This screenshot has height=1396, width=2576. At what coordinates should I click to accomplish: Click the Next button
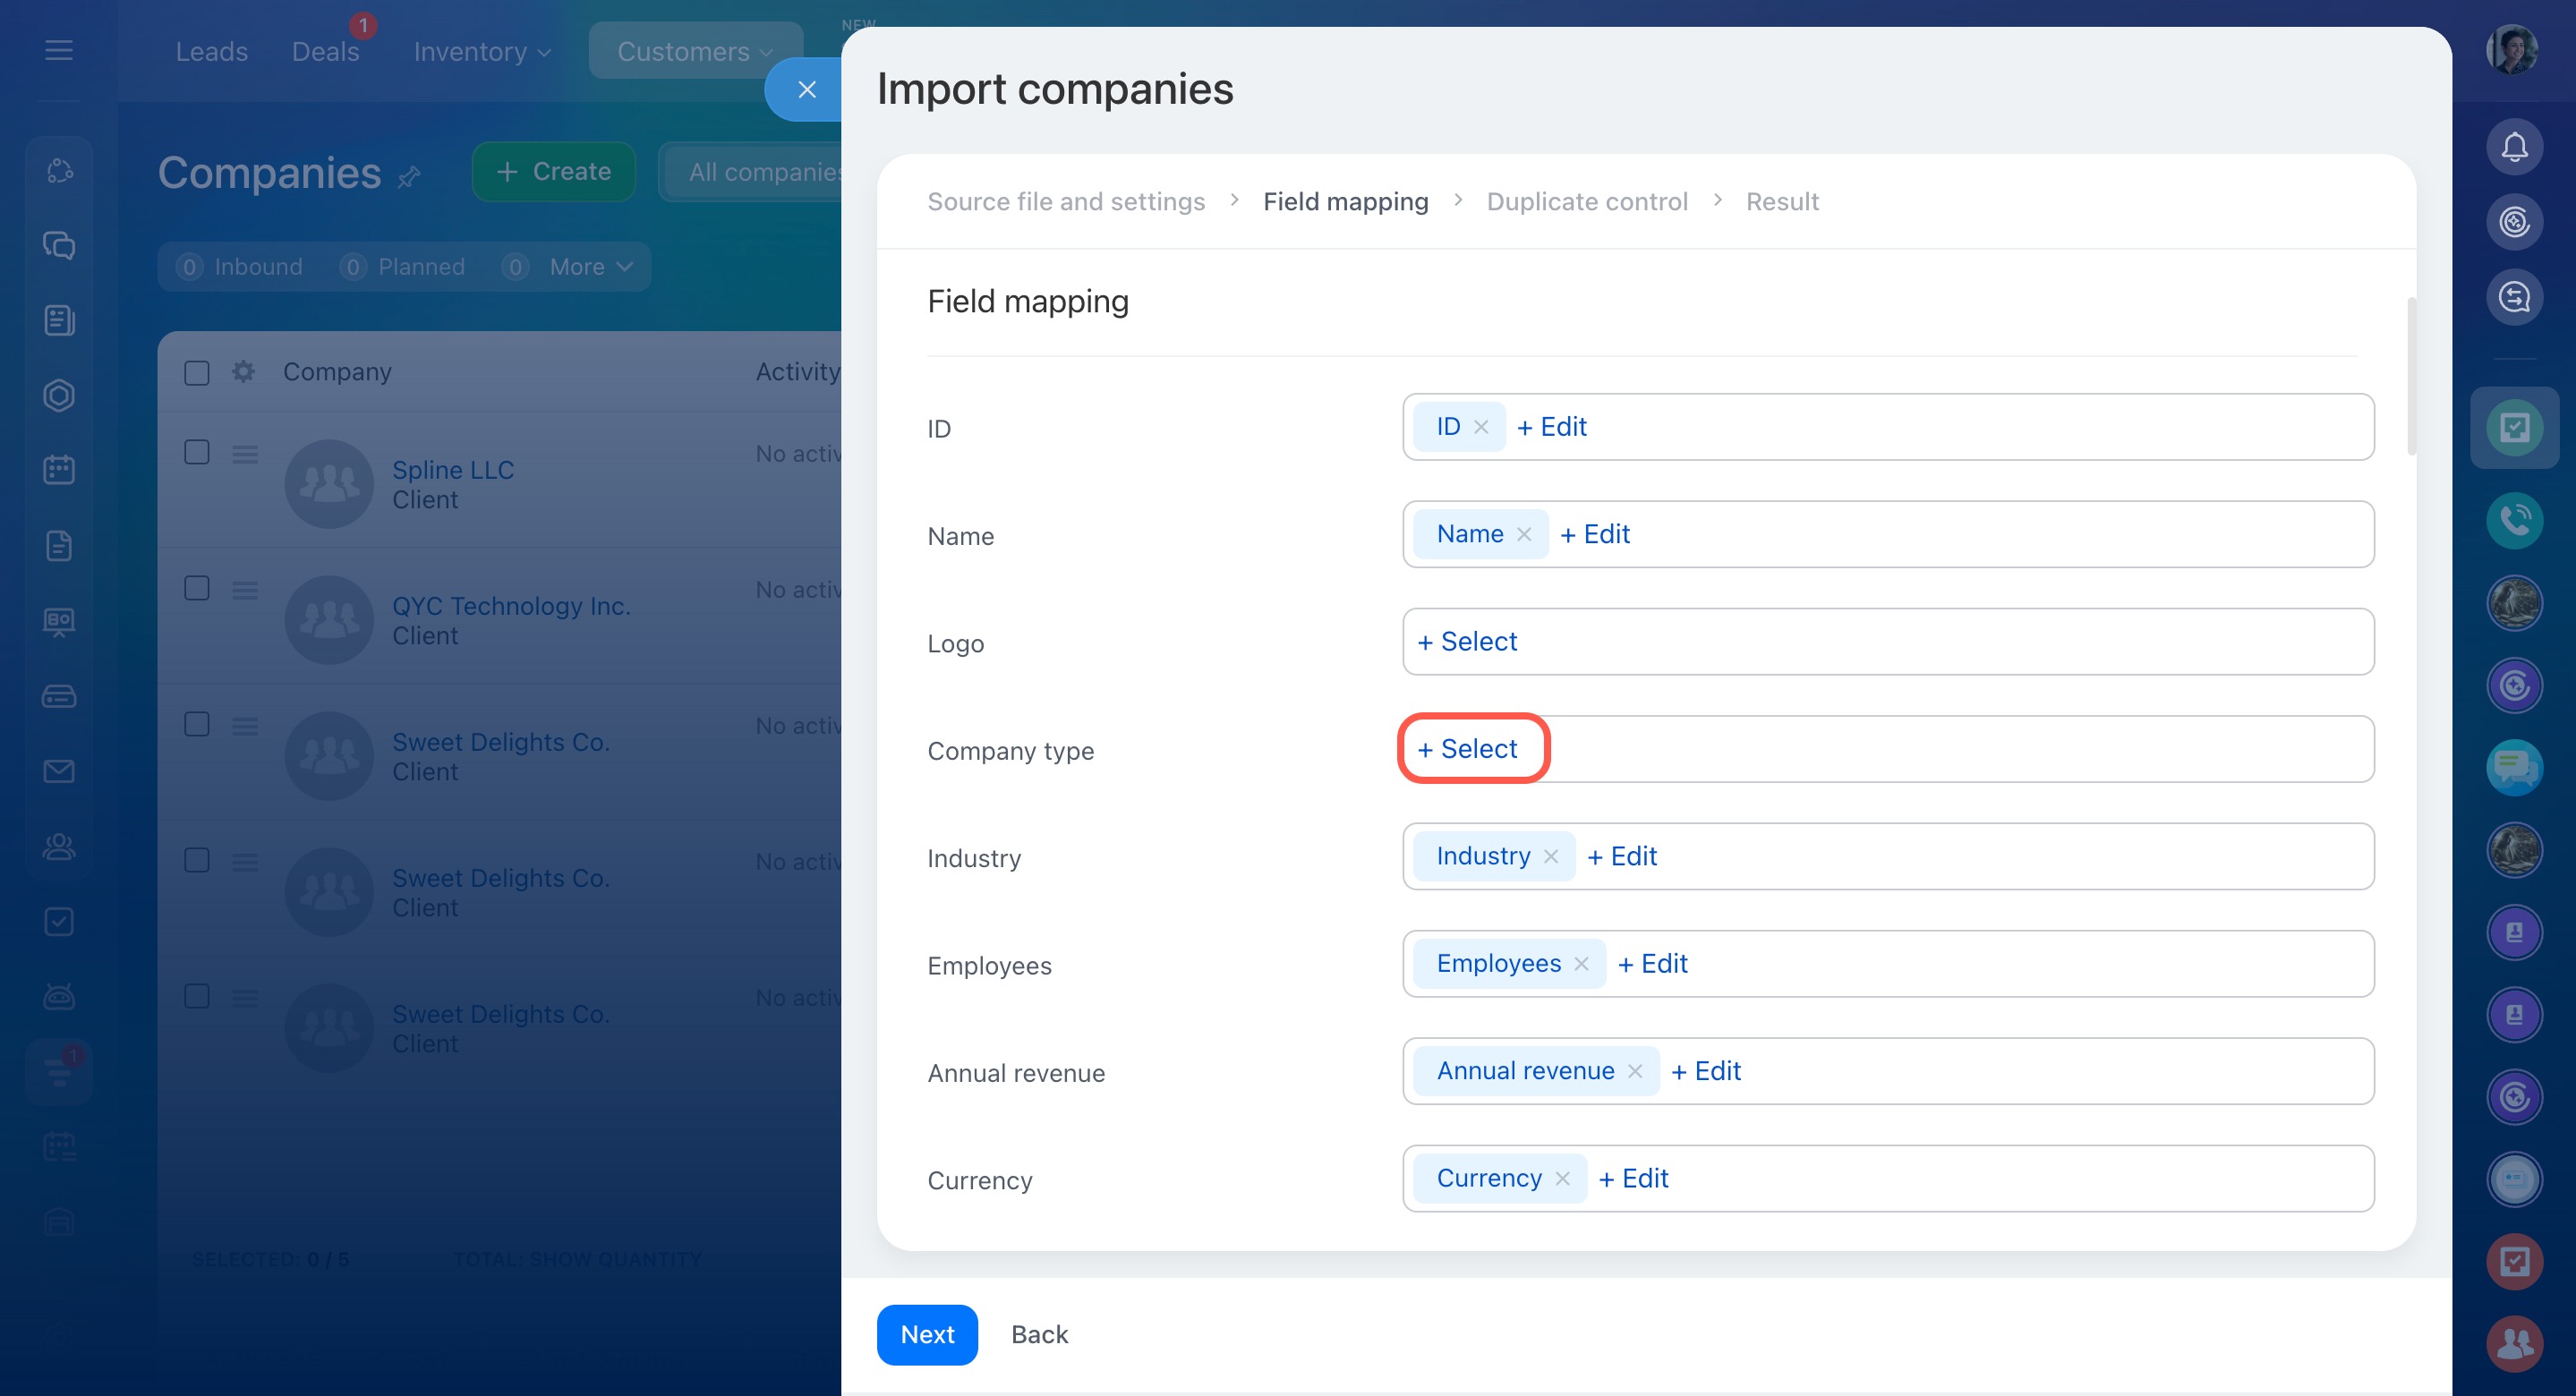click(x=926, y=1334)
